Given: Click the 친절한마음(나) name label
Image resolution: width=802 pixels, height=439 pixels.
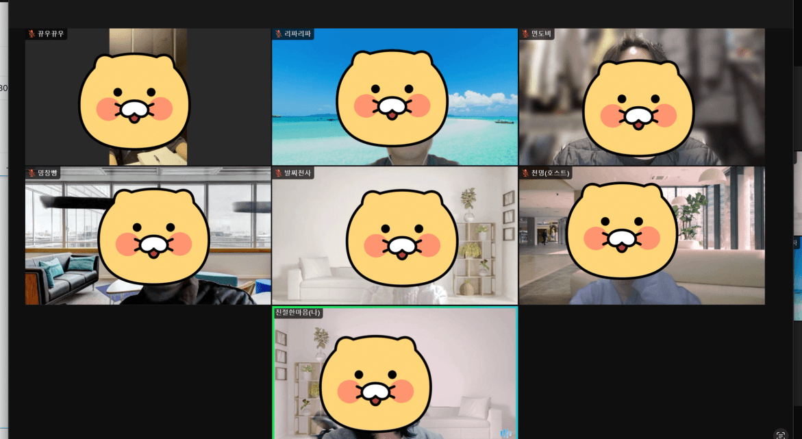Looking at the screenshot, I should (298, 313).
